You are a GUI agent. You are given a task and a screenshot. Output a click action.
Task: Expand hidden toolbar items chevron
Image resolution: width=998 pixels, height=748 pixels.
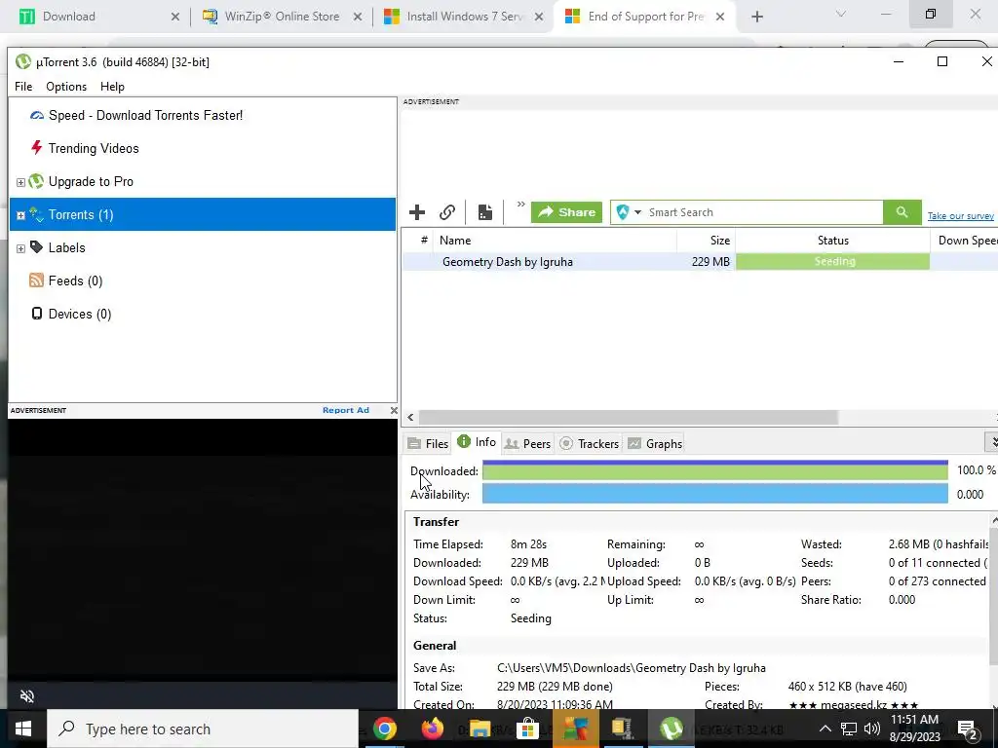click(x=520, y=205)
